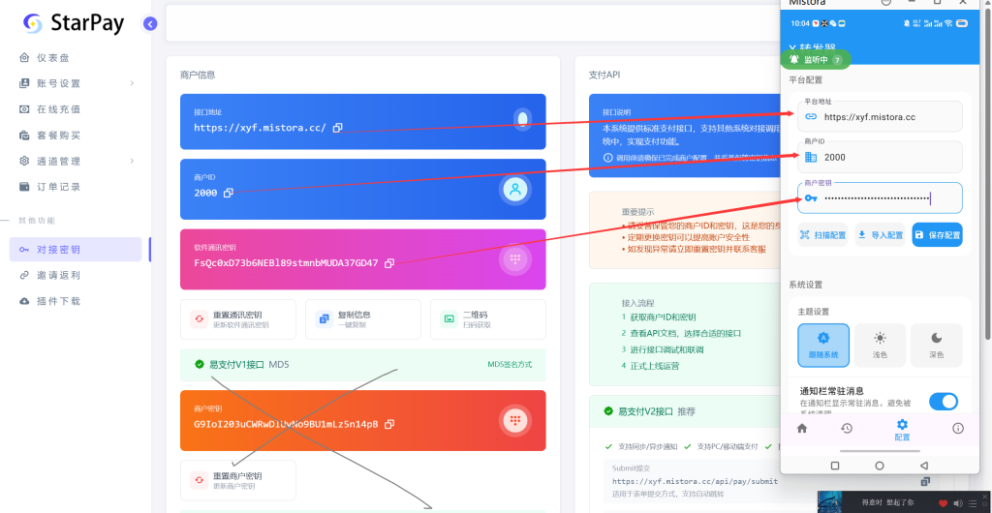Viewport: 992px width, 513px height.
Task: Expand the 通道管理 submenu chevron
Action: point(132,161)
